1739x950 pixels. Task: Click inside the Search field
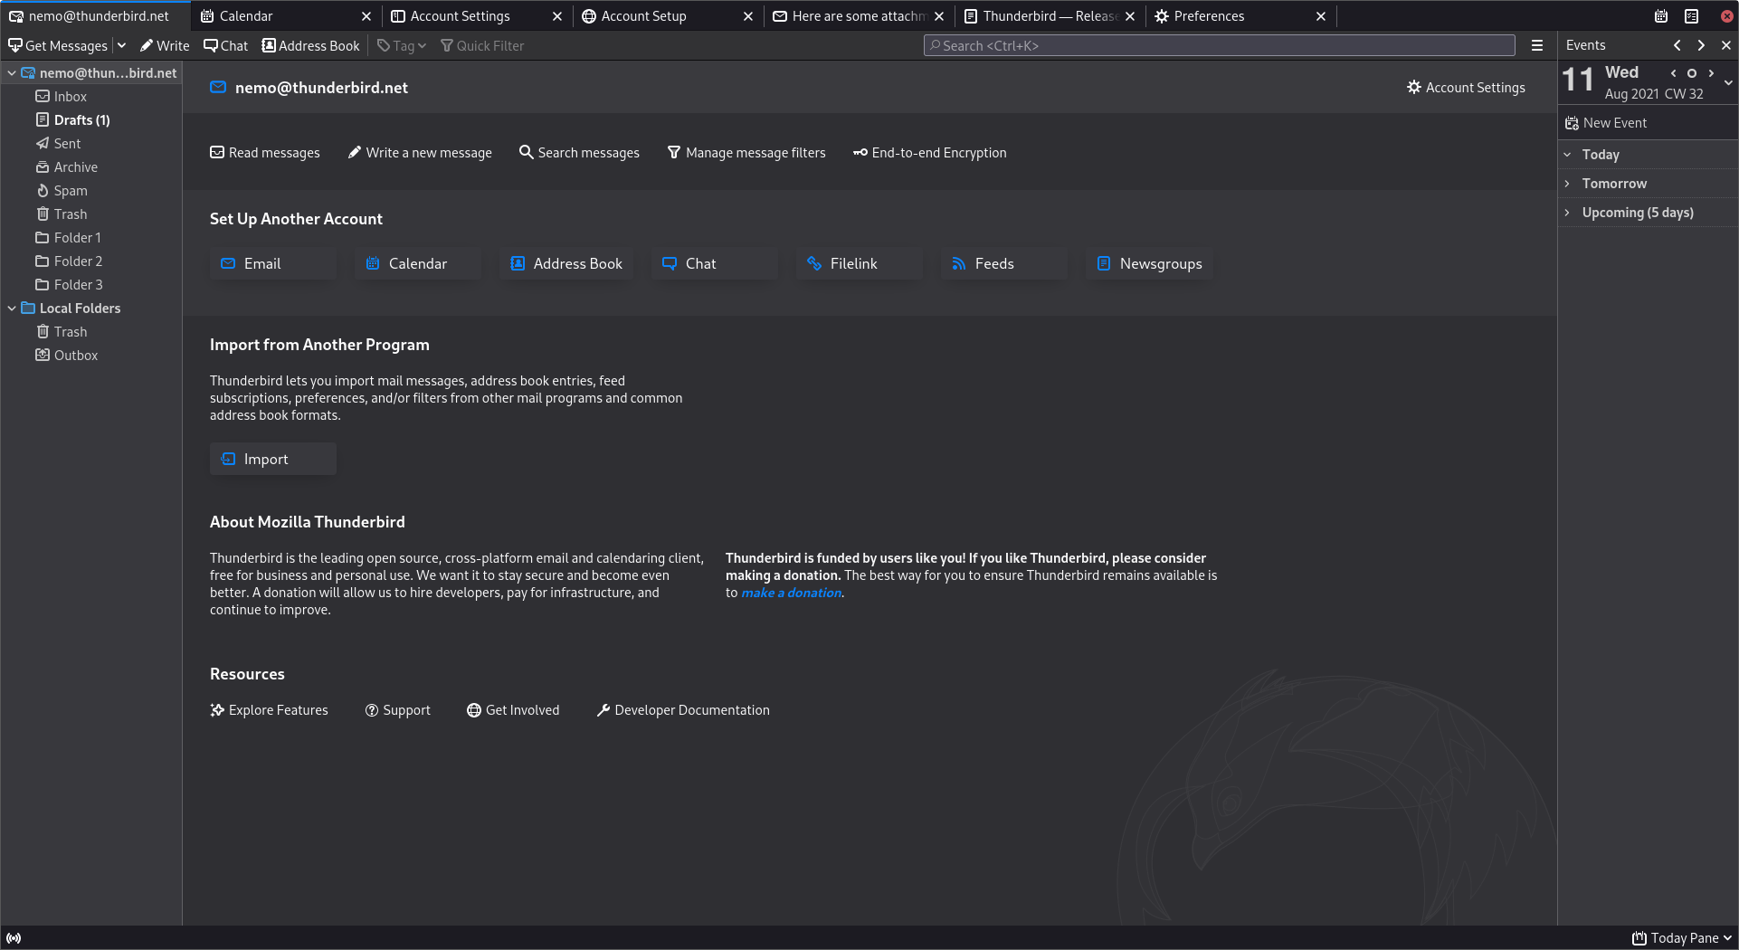pyautogui.click(x=1217, y=45)
